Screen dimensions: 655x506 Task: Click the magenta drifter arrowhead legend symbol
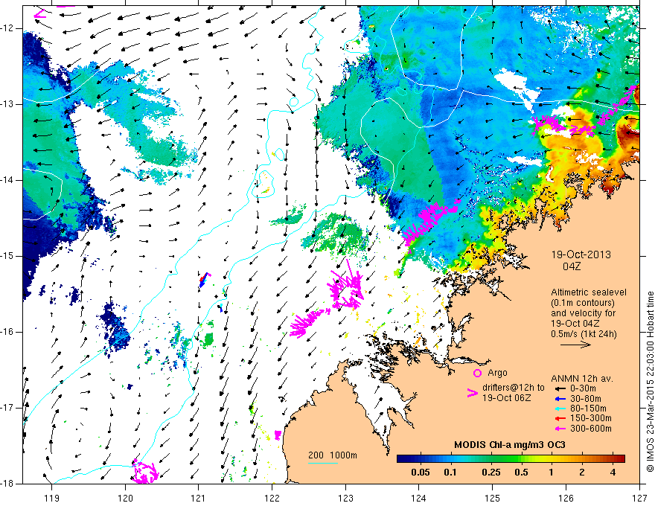coord(473,393)
